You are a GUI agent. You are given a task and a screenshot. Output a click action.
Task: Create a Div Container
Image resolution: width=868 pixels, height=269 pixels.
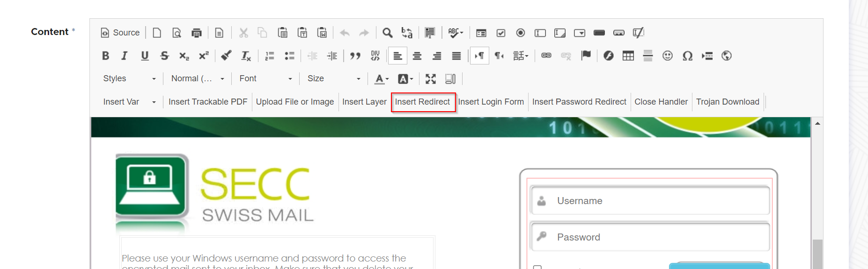point(375,56)
